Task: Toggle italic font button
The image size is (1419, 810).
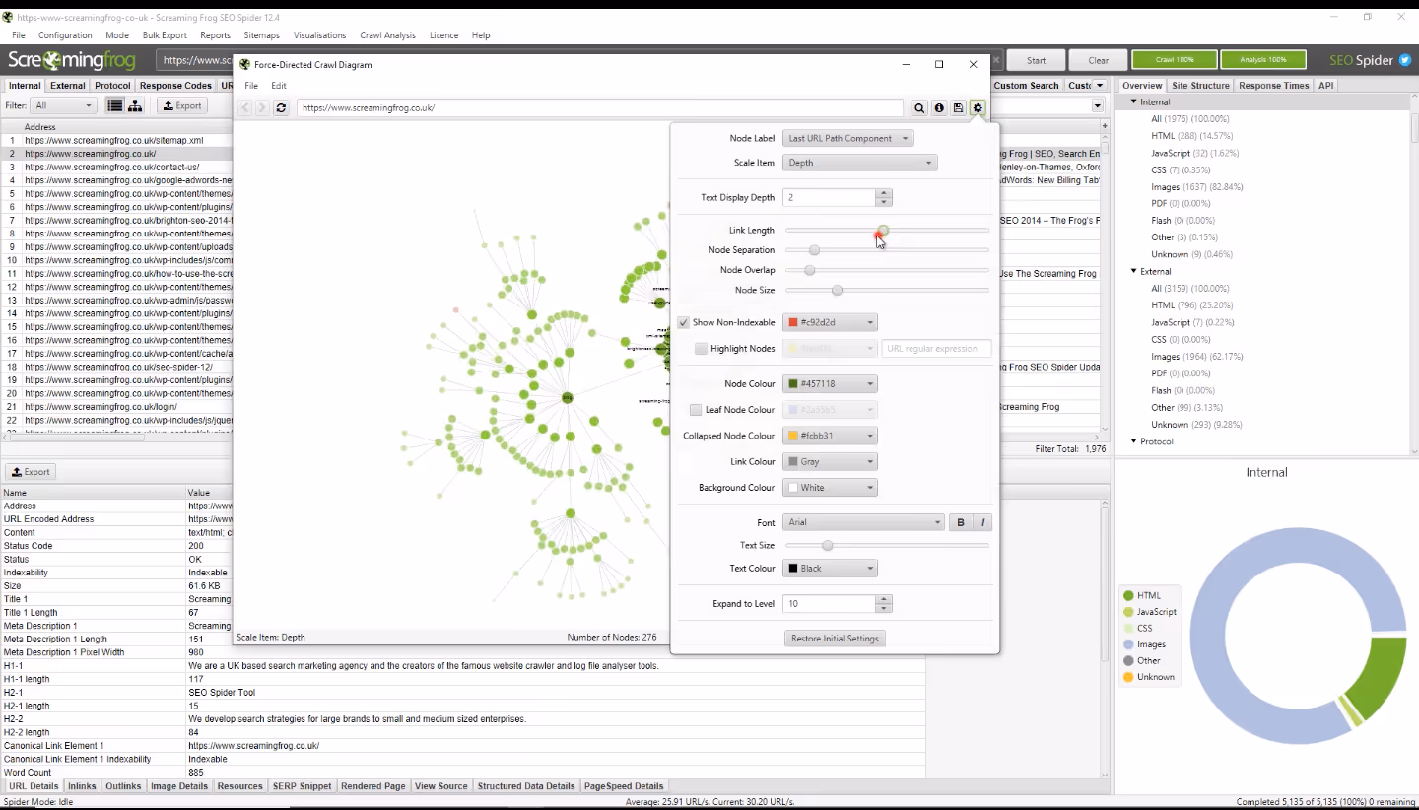Action: (982, 522)
